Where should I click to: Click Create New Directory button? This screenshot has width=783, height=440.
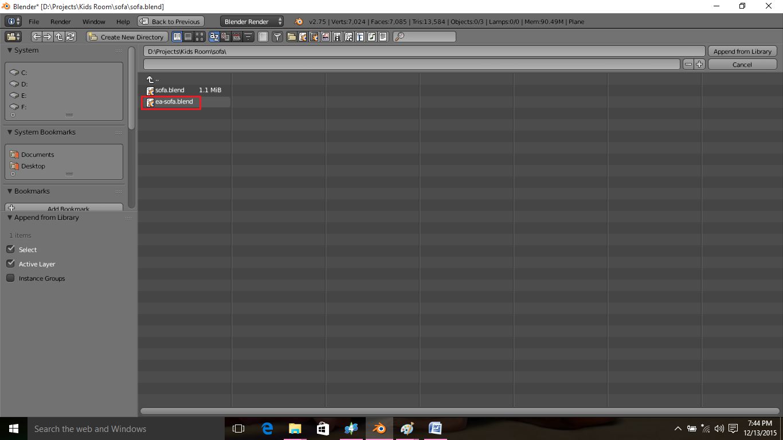coord(127,37)
